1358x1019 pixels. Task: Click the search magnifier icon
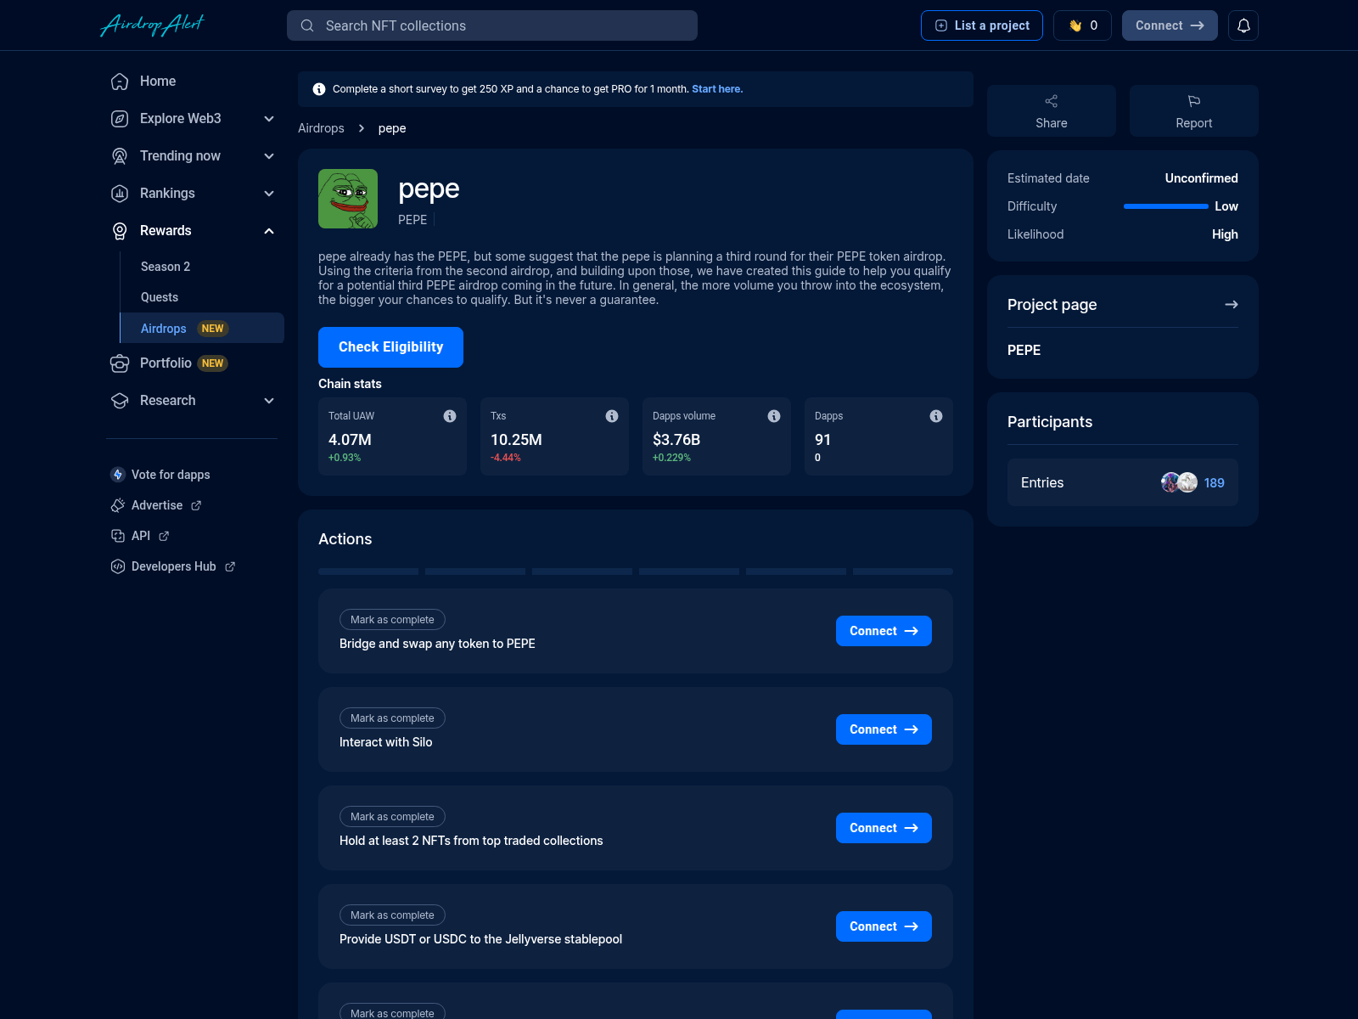(x=307, y=25)
